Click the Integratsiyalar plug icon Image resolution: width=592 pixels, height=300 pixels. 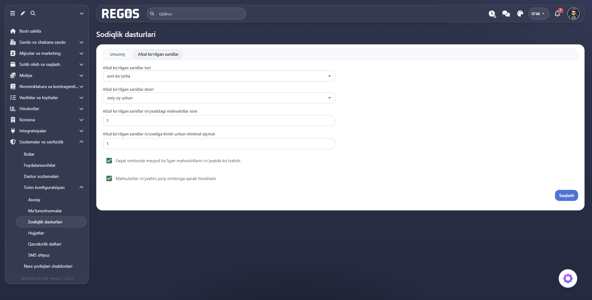point(13,131)
